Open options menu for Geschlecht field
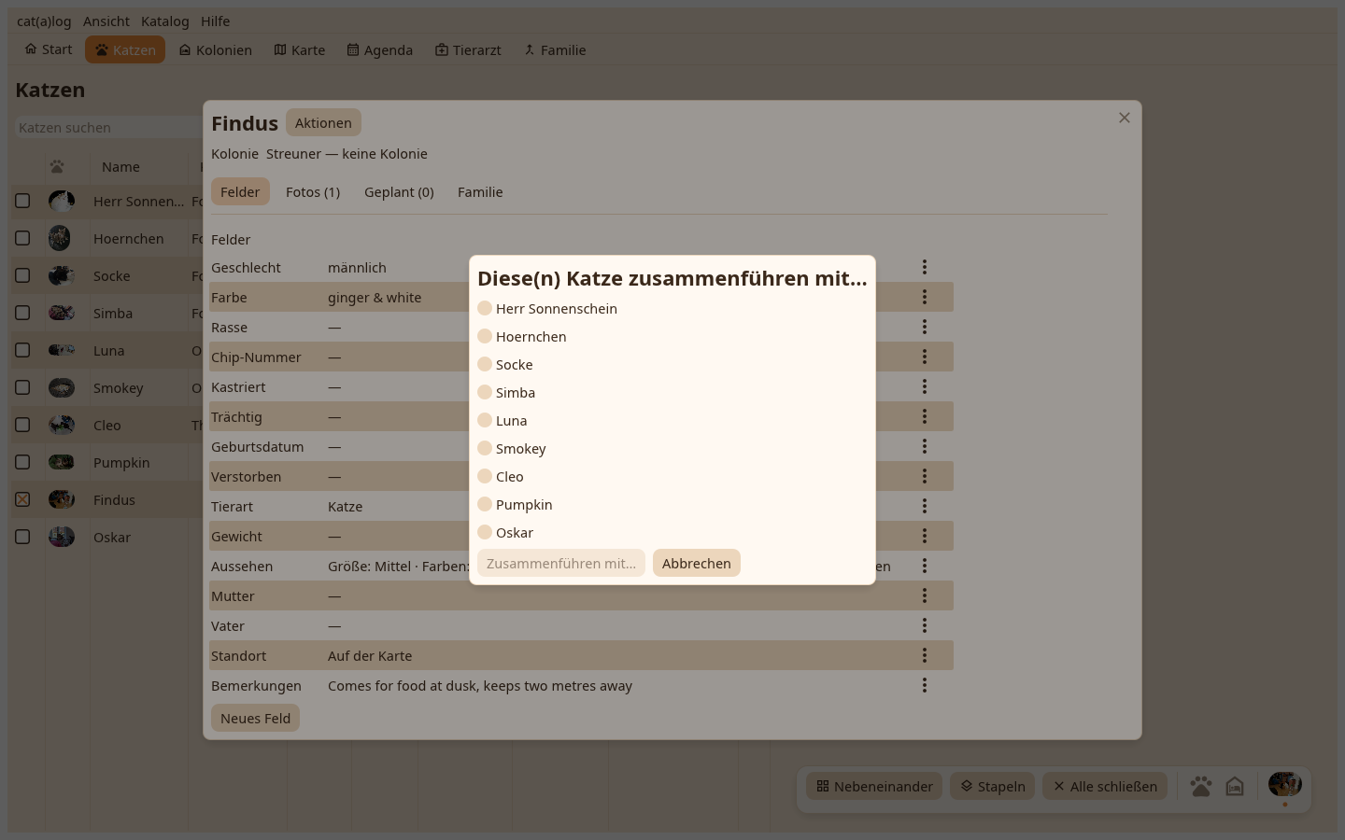This screenshot has height=840, width=1345. (x=925, y=267)
